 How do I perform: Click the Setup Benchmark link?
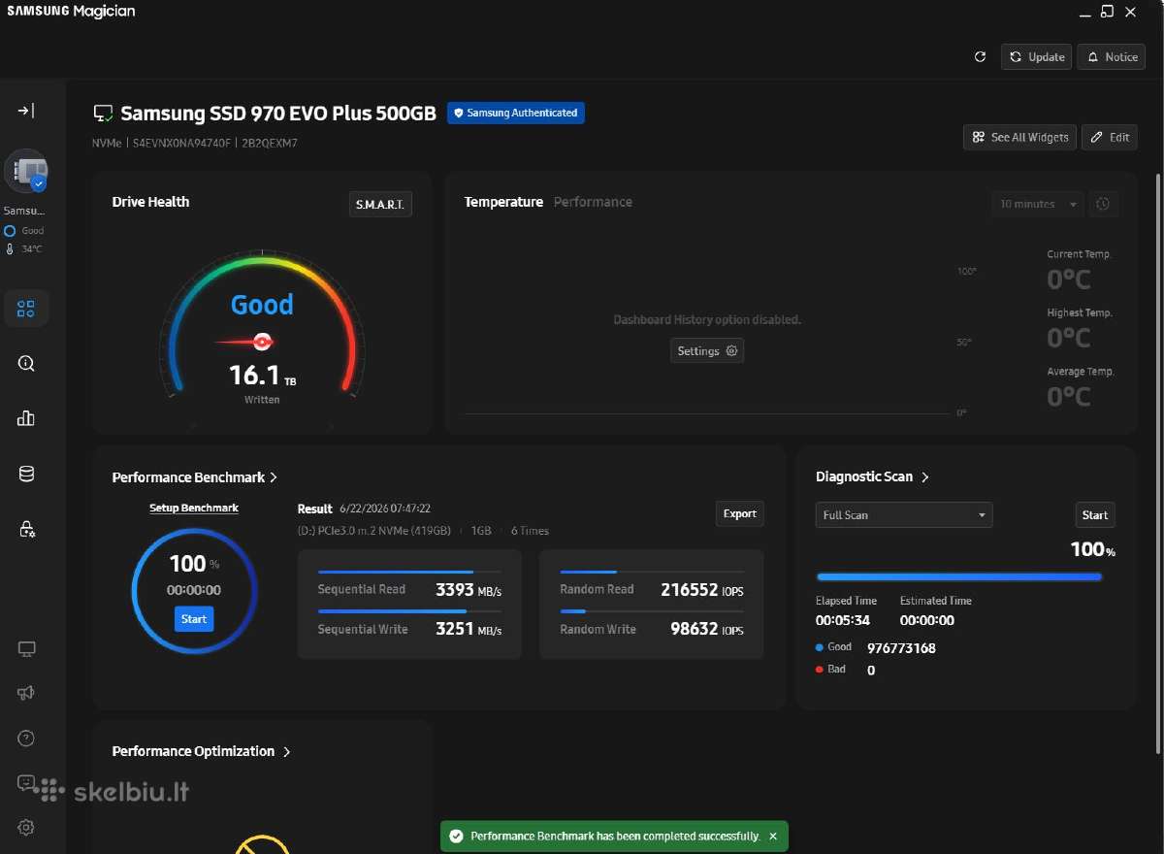(x=194, y=508)
